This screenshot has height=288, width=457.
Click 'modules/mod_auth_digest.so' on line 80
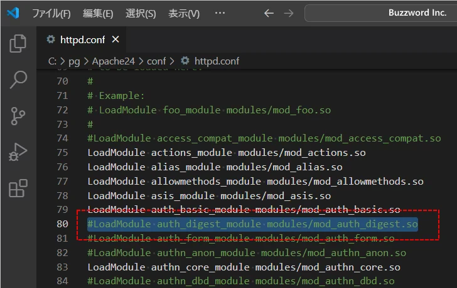pos(343,224)
